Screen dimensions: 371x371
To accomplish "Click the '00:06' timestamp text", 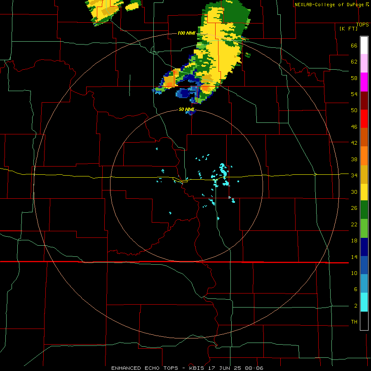I will 254,368.
